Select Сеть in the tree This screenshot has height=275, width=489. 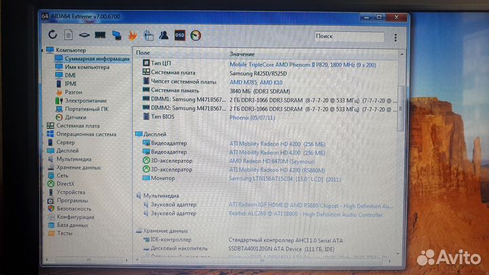pyautogui.click(x=62, y=176)
